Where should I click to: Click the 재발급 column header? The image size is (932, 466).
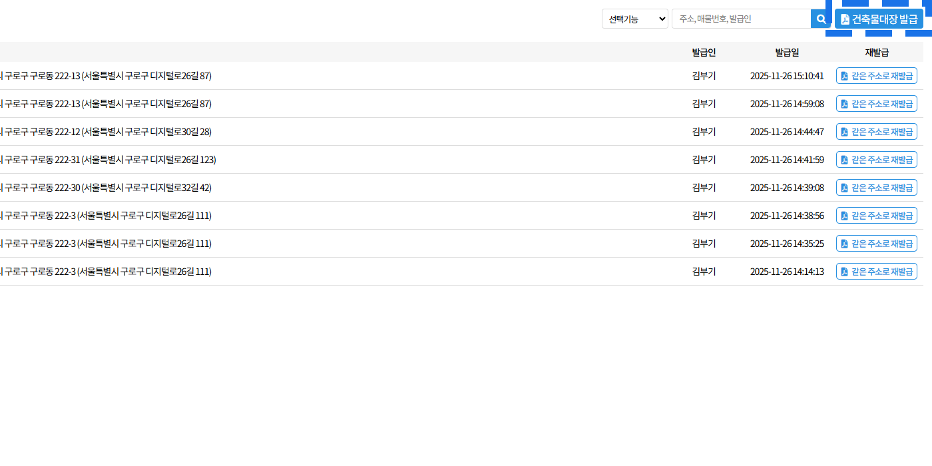[x=877, y=53]
